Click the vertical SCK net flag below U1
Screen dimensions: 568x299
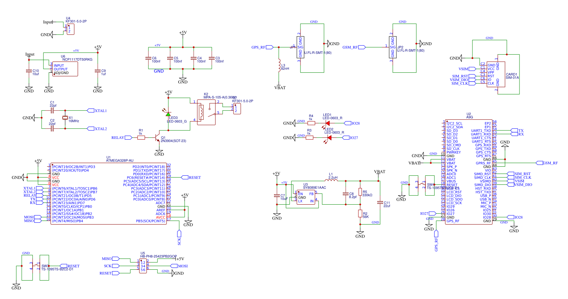(x=179, y=237)
